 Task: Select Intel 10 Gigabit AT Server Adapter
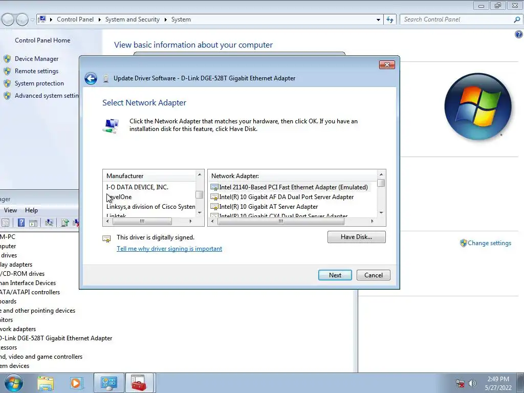(x=265, y=207)
